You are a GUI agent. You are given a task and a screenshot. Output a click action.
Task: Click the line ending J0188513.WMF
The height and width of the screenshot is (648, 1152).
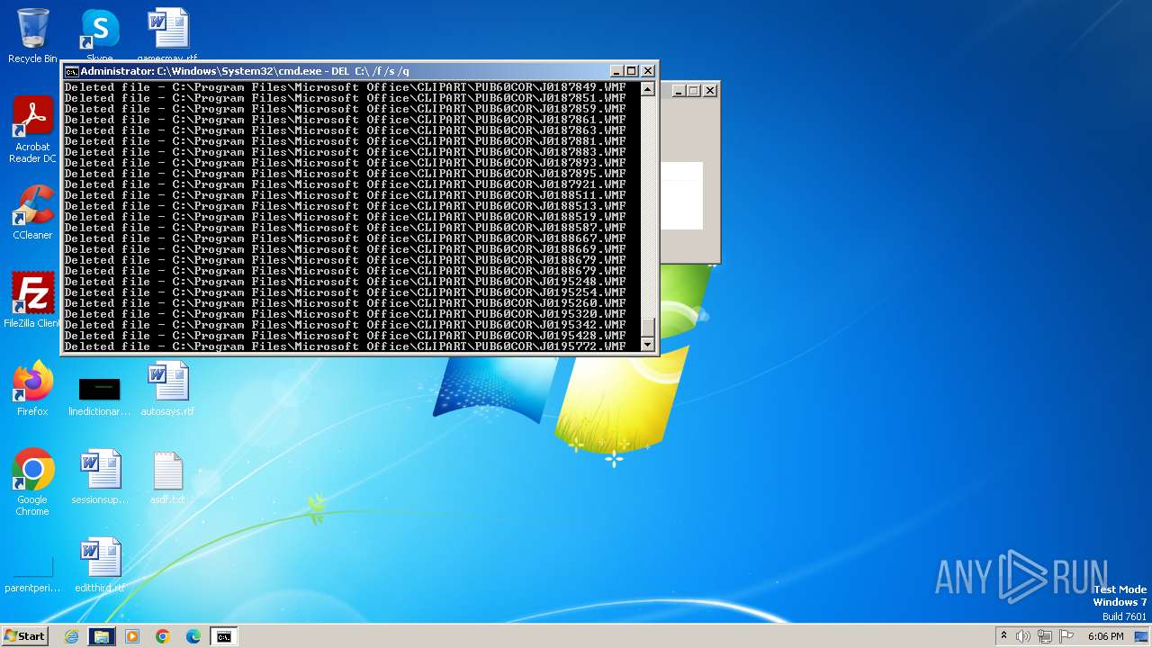[346, 206]
